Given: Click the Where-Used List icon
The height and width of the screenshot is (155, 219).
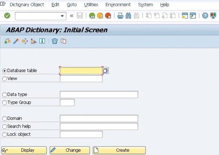Looking at the screenshot, I should click(x=25, y=41).
